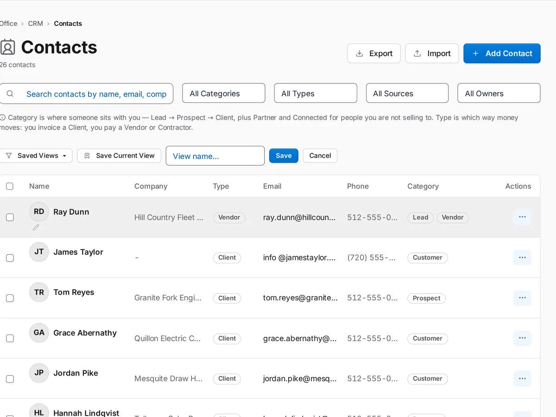Open Ray Dunn contact name
The height and width of the screenshot is (417, 556).
click(x=71, y=212)
